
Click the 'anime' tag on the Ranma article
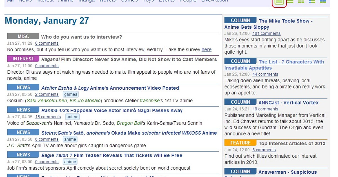(72, 117)
